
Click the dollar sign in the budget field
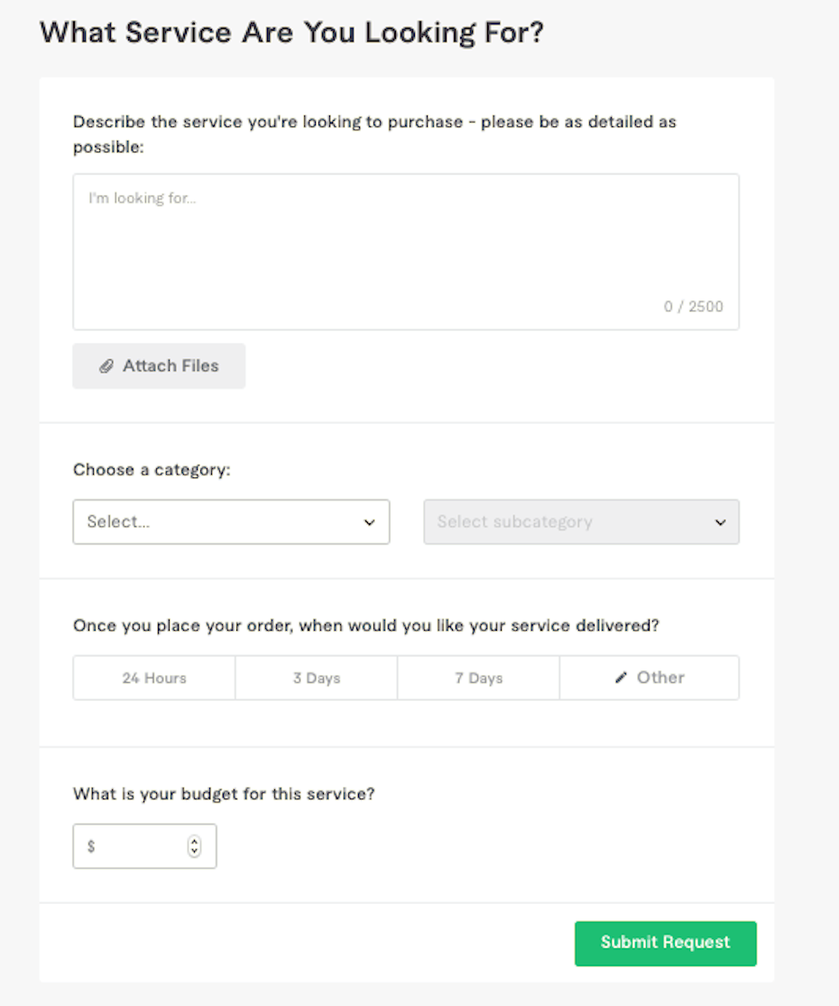91,847
